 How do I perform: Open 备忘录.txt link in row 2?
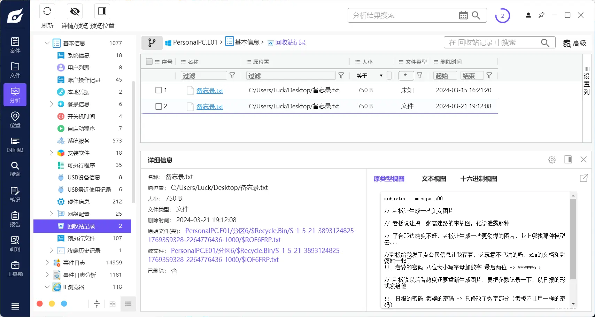click(210, 107)
